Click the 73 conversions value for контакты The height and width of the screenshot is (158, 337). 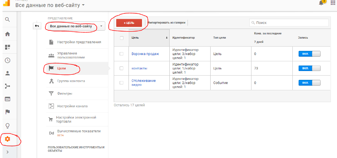click(256, 68)
